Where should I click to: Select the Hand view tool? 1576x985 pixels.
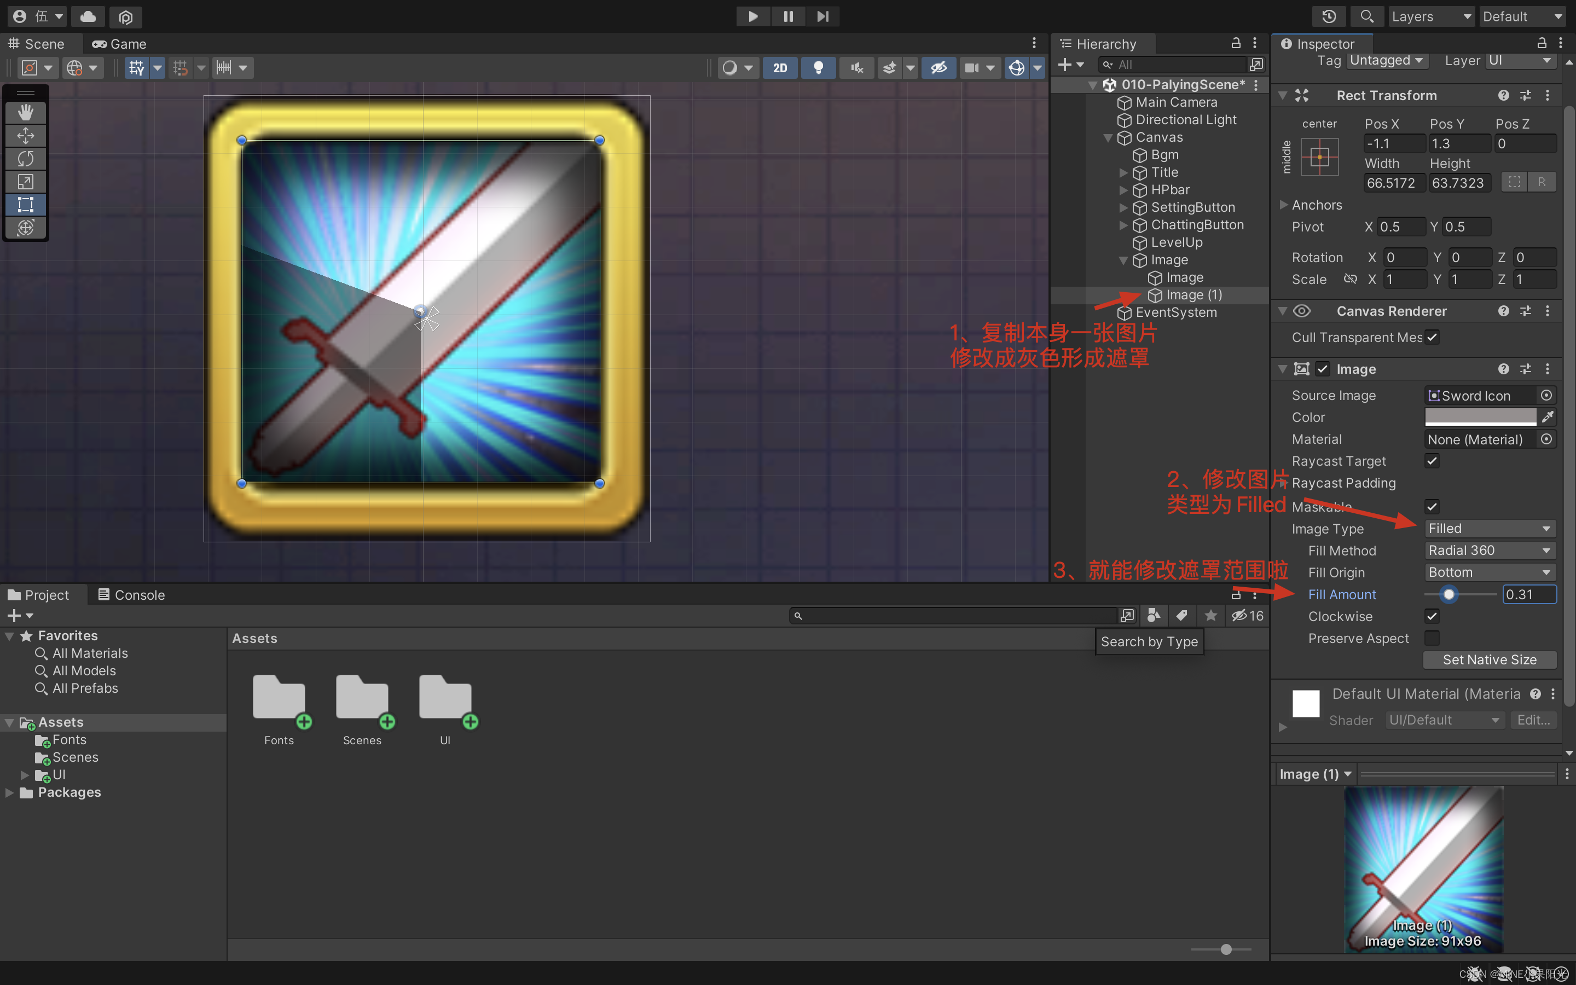(25, 113)
